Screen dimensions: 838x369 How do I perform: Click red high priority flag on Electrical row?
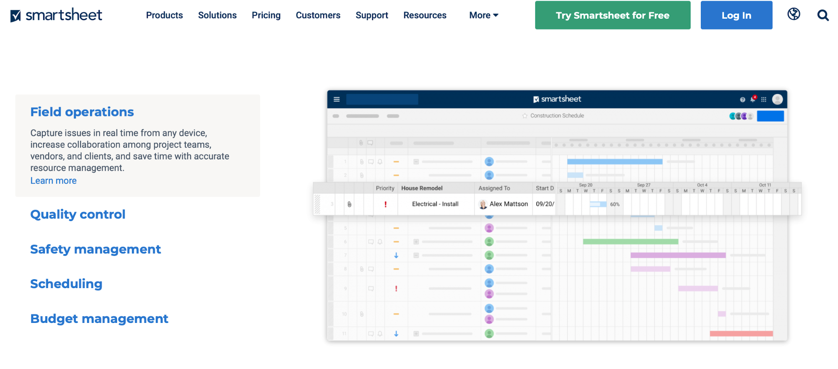[x=385, y=204]
